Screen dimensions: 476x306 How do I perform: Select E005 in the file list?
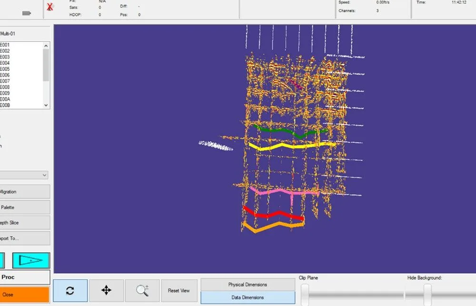[x=5, y=69]
